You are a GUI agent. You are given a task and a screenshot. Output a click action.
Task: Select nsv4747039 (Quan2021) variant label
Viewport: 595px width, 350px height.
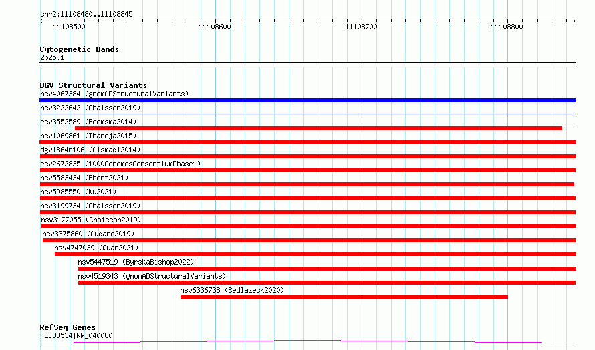96,248
